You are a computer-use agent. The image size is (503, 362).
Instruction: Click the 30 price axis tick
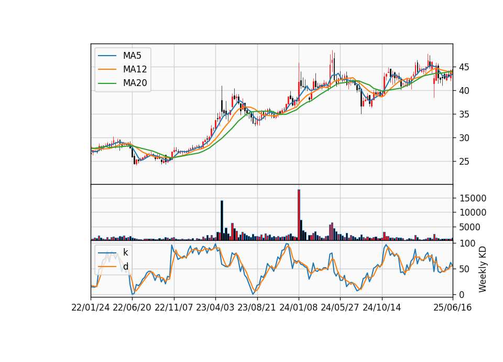(x=464, y=138)
